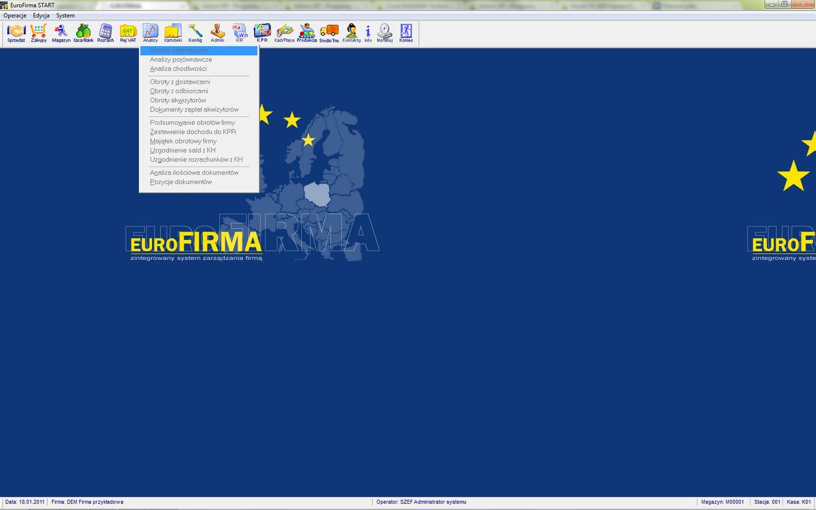
Task: Click the EuroFirma START title bar icon
Action: [x=4, y=5]
